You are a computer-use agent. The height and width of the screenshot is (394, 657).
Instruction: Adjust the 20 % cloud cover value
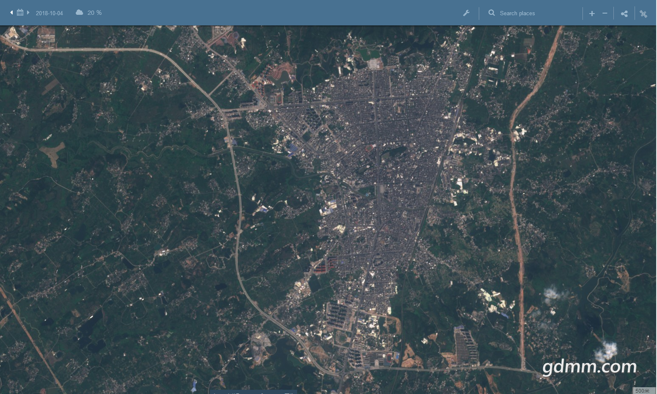click(x=94, y=13)
